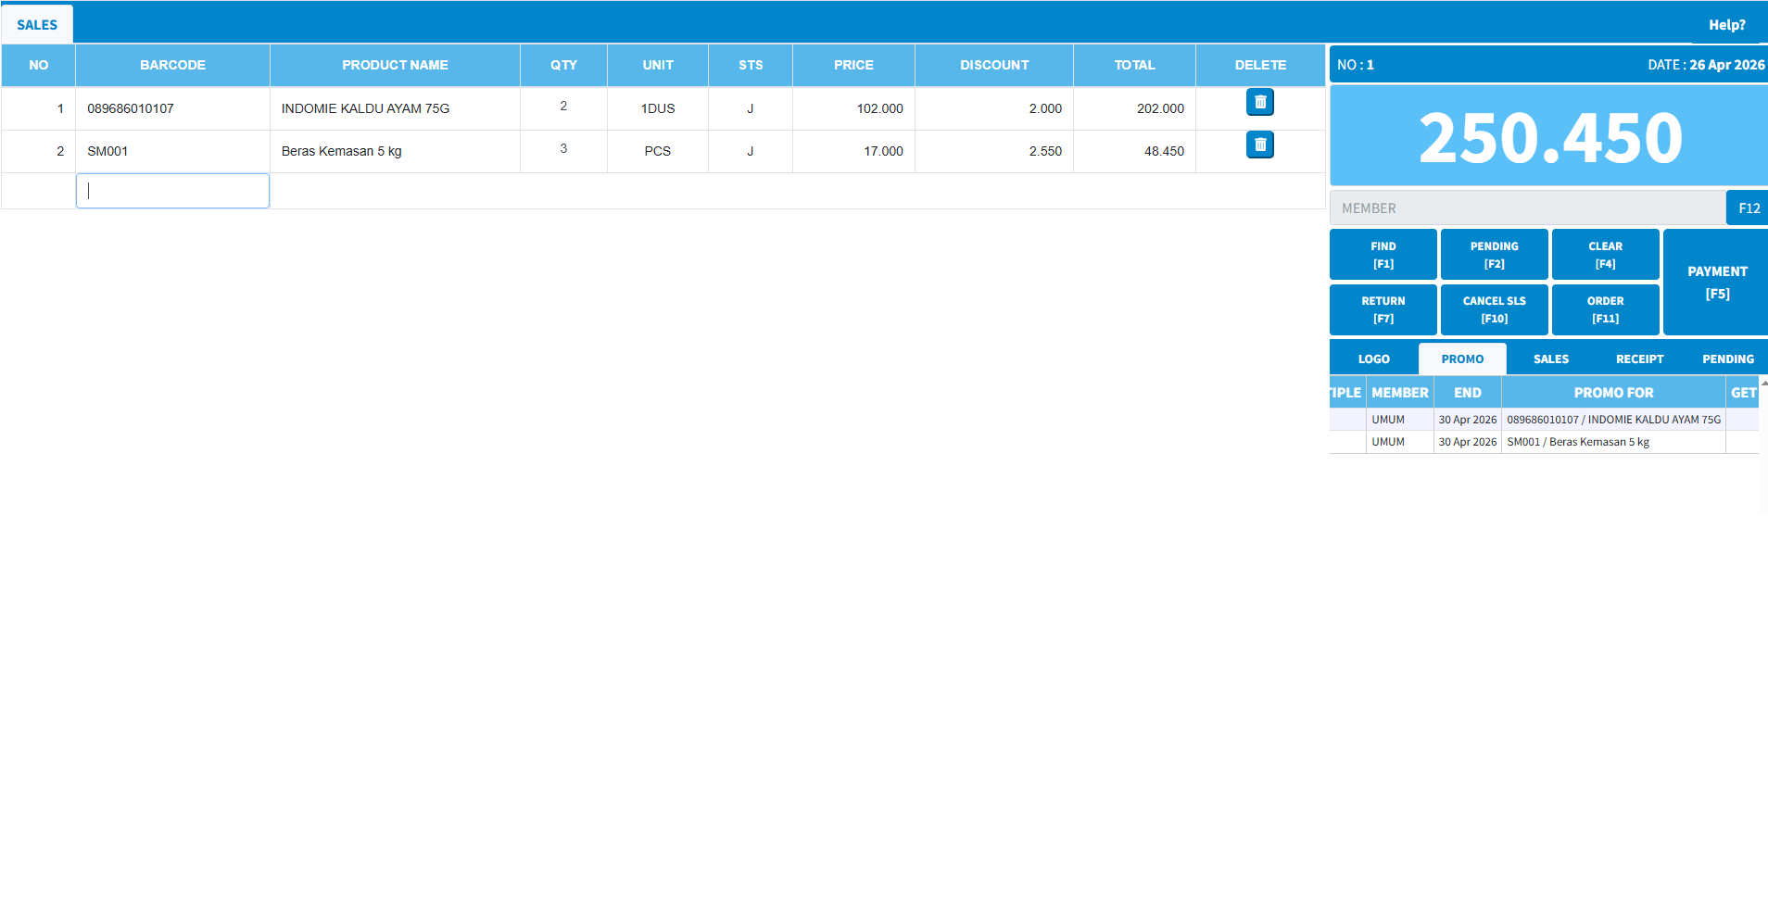The width and height of the screenshot is (1768, 919).
Task: Click the MEMBER column header in promo table
Action: tap(1399, 393)
